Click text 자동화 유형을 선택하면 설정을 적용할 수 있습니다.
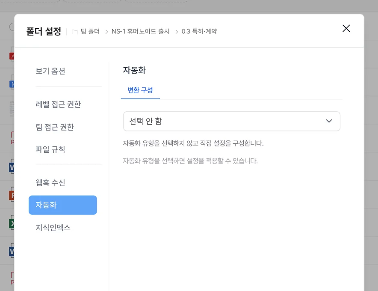This screenshot has width=378, height=291. tap(190, 161)
